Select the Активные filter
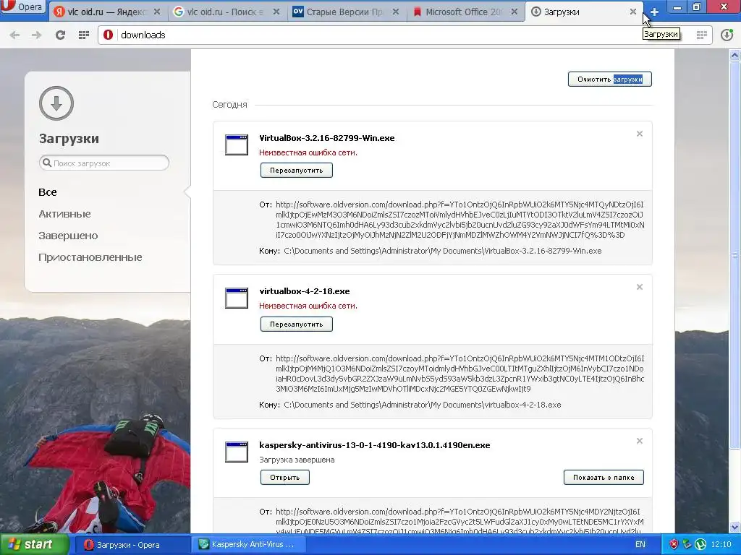 click(64, 214)
